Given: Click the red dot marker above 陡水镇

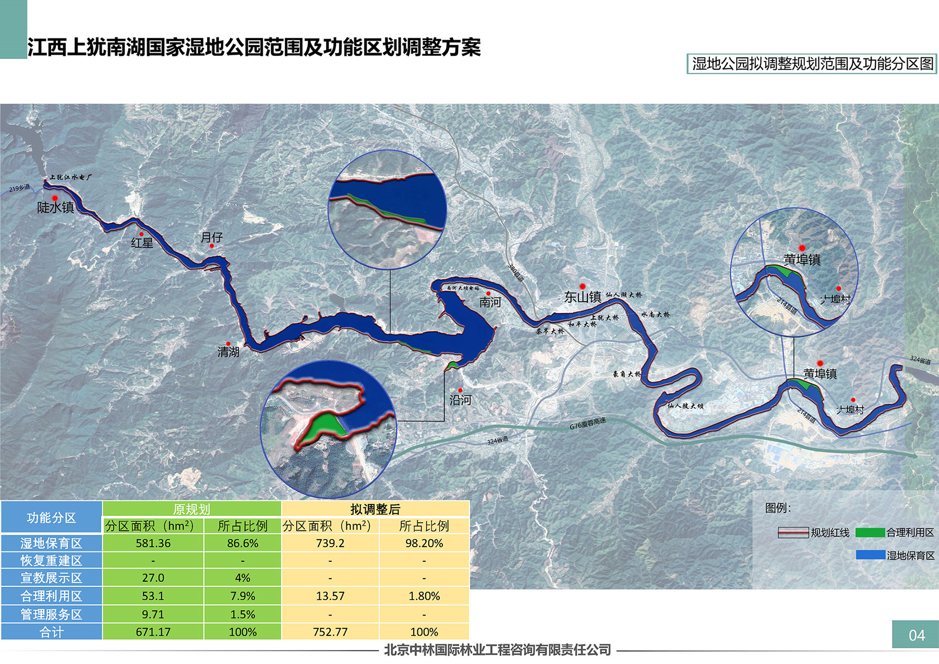Looking at the screenshot, I should pos(55,198).
